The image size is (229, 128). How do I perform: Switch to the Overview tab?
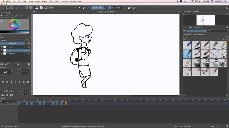point(196,11)
